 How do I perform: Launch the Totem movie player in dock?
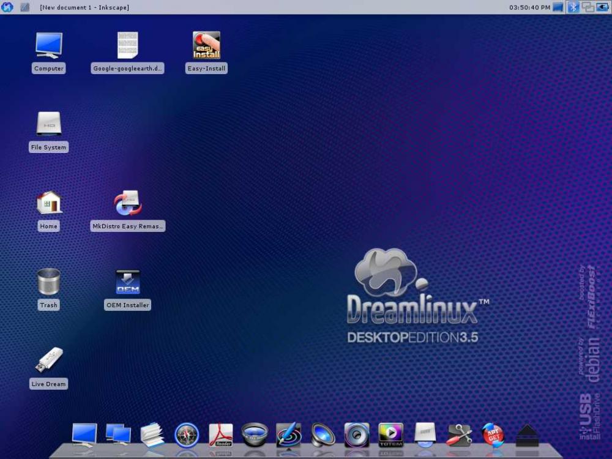coord(390,435)
